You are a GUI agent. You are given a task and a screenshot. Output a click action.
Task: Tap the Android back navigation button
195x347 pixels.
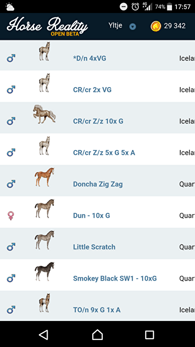click(44, 334)
